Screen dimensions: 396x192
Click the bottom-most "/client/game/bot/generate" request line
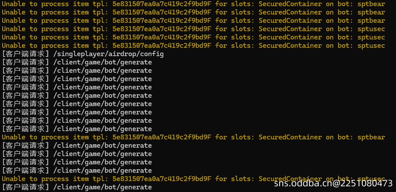(102, 187)
